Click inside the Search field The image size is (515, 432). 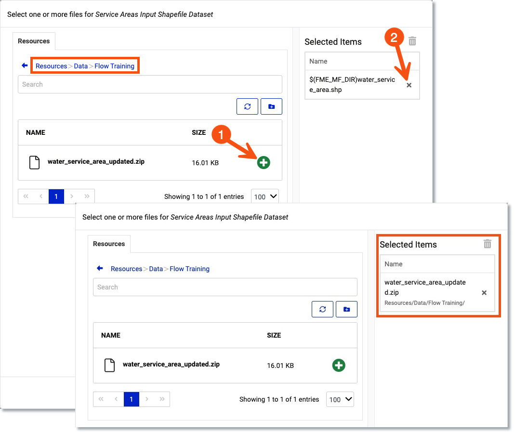[150, 84]
